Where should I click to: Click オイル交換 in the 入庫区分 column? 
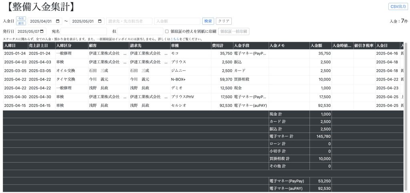tap(72, 70)
